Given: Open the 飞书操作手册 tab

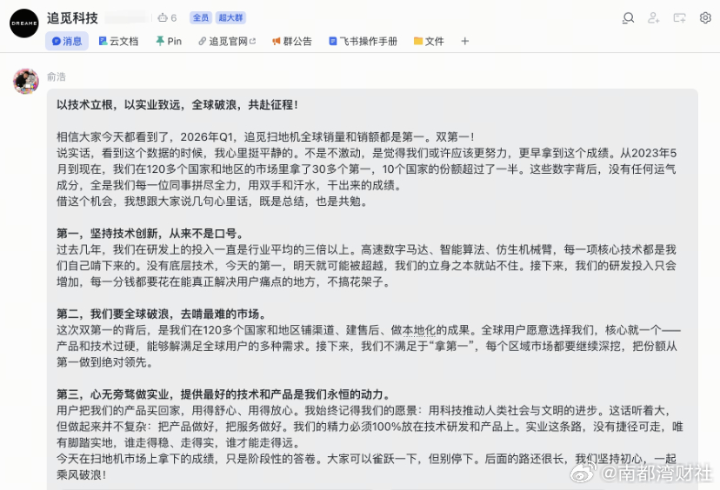Looking at the screenshot, I should click(x=363, y=42).
